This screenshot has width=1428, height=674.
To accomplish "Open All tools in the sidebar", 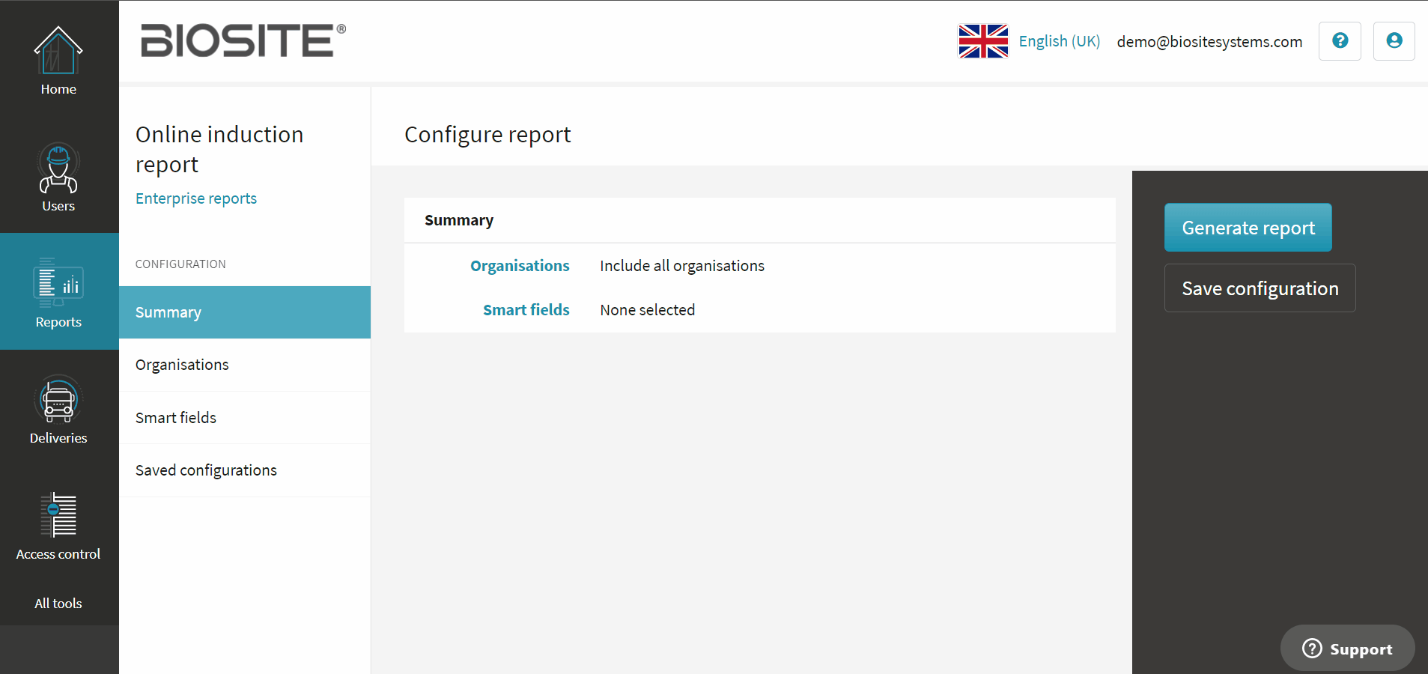I will click(x=58, y=604).
